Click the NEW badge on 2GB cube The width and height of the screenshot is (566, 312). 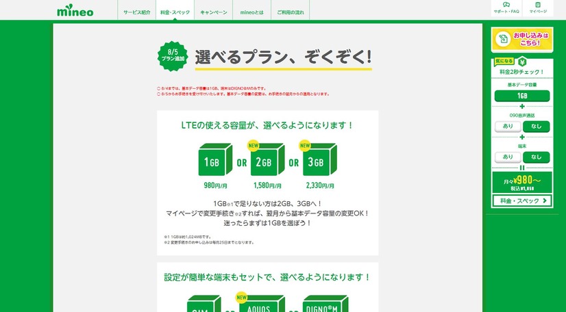pos(253,145)
